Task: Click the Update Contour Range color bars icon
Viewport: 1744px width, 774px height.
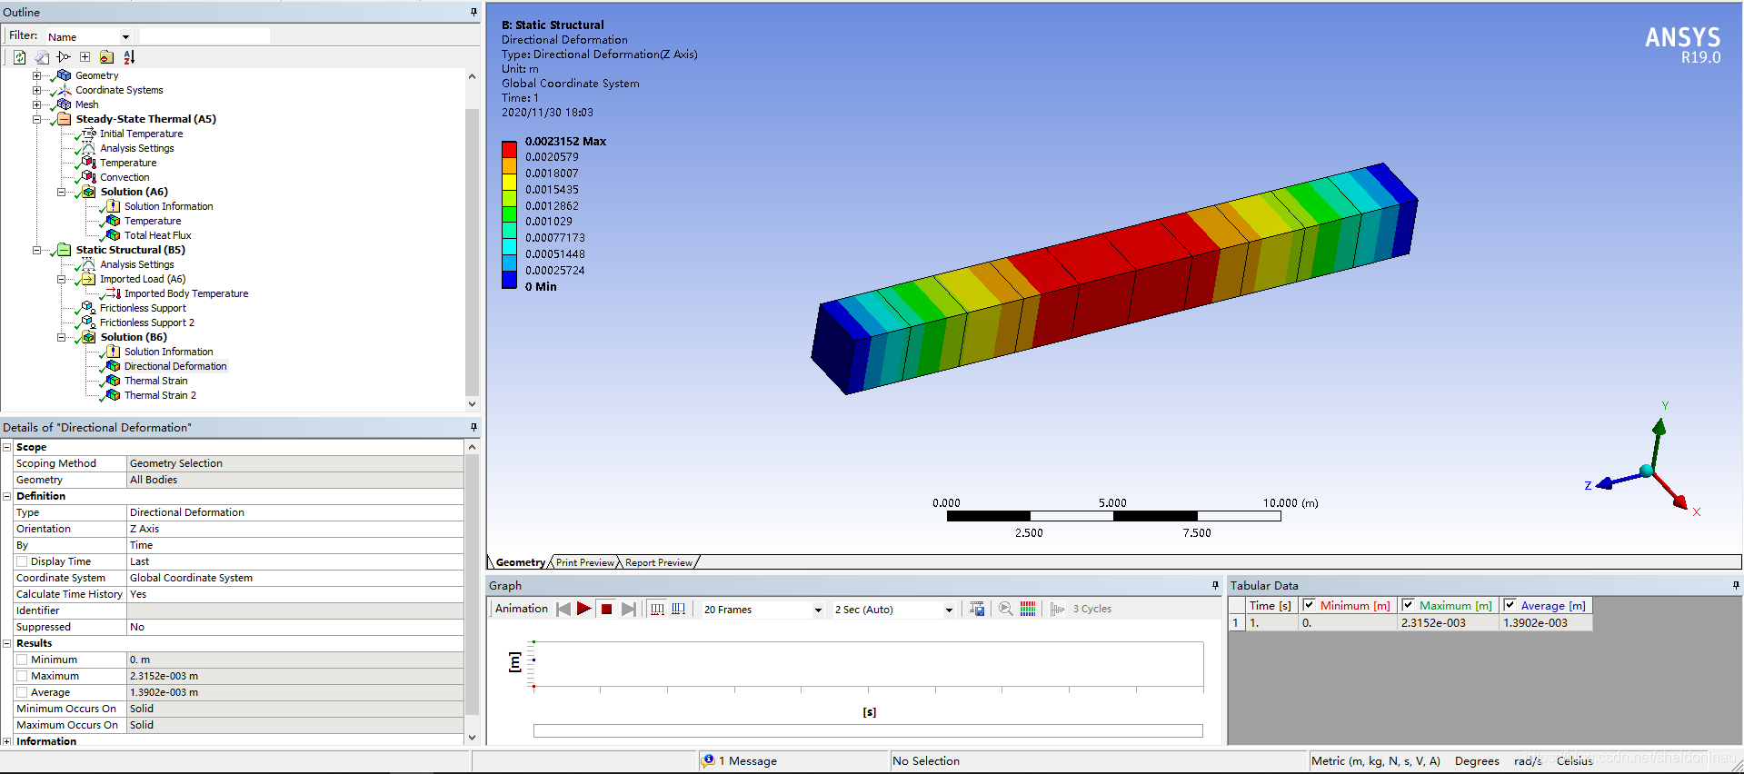Action: coord(1028,609)
